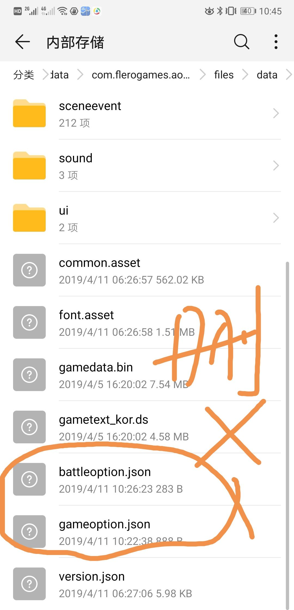Viewport: 294px width, 610px height.
Task: Navigate to files breadcrumb
Action: click(x=224, y=75)
